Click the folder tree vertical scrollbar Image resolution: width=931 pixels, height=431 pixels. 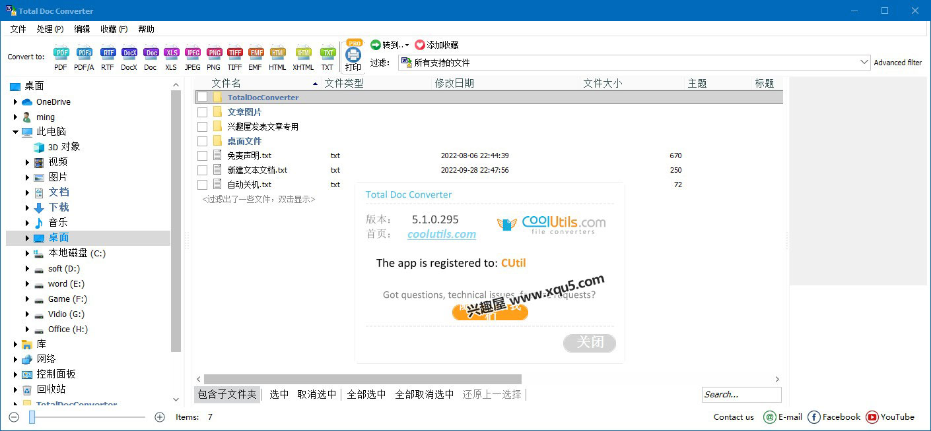176,221
